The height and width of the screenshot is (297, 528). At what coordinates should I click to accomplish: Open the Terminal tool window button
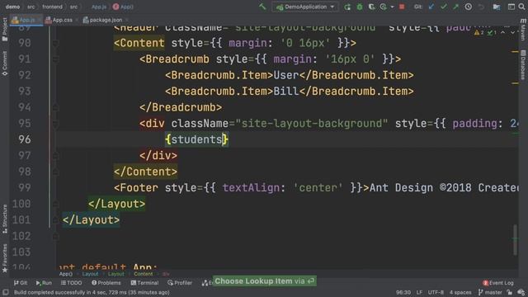[x=144, y=283]
